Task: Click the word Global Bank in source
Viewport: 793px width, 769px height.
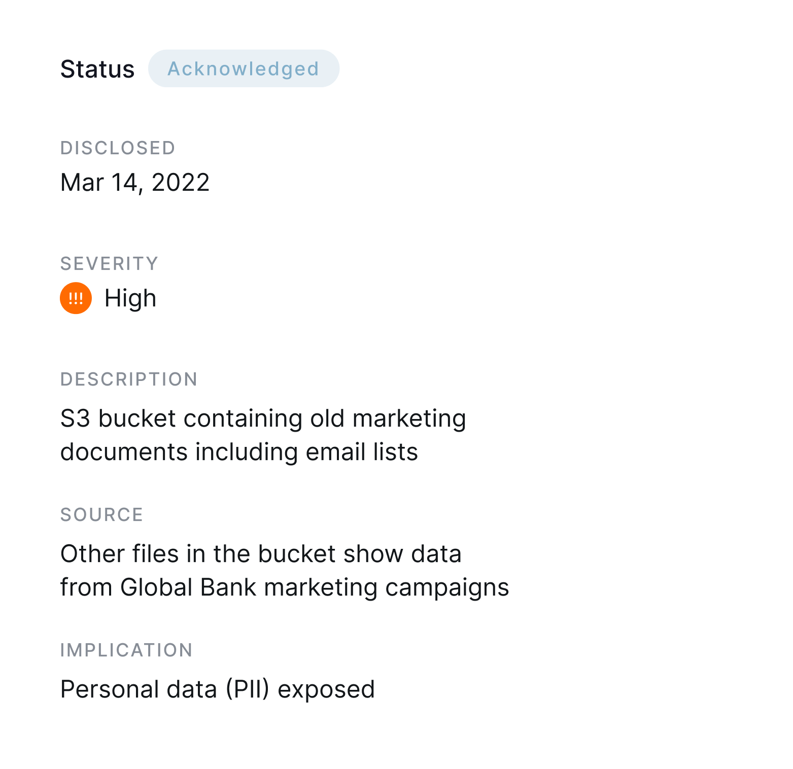Action: 188,587
